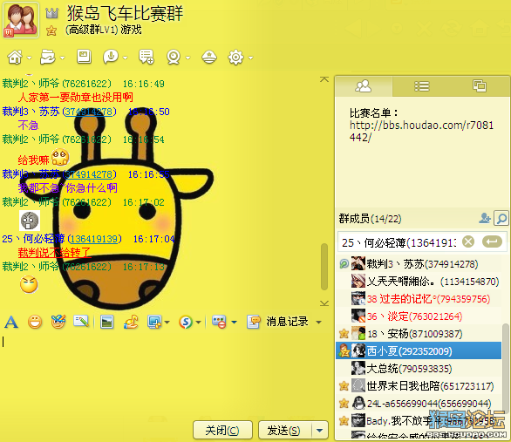Expand the voice chat dropdown arrow
This screenshot has height=442, width=511.
[126, 58]
